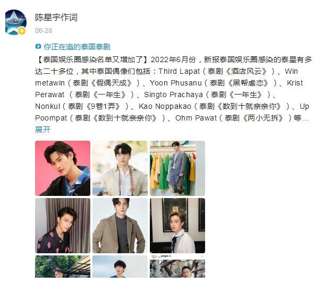Open photo of man in khaki blazer
Image resolution: width=331 pixels, height=283 pixels.
[x=120, y=226]
